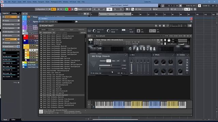Expand the Effects panel arrow icon
The height and width of the screenshot is (122, 218).
(173, 55)
